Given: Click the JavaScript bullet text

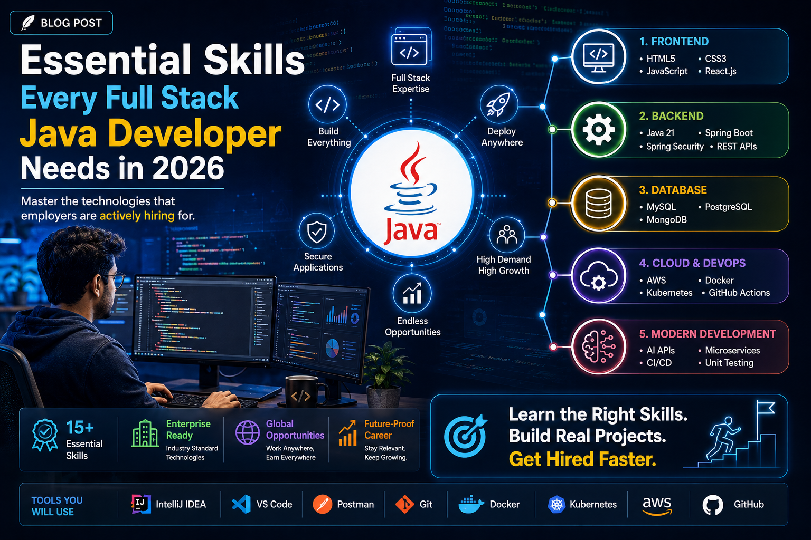Looking at the screenshot, I should click(667, 71).
